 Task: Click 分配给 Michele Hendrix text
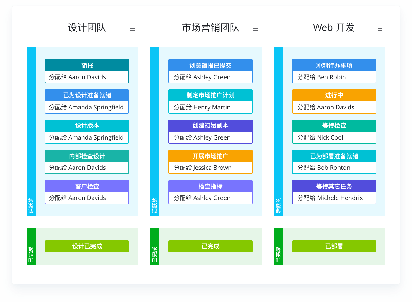coord(330,198)
